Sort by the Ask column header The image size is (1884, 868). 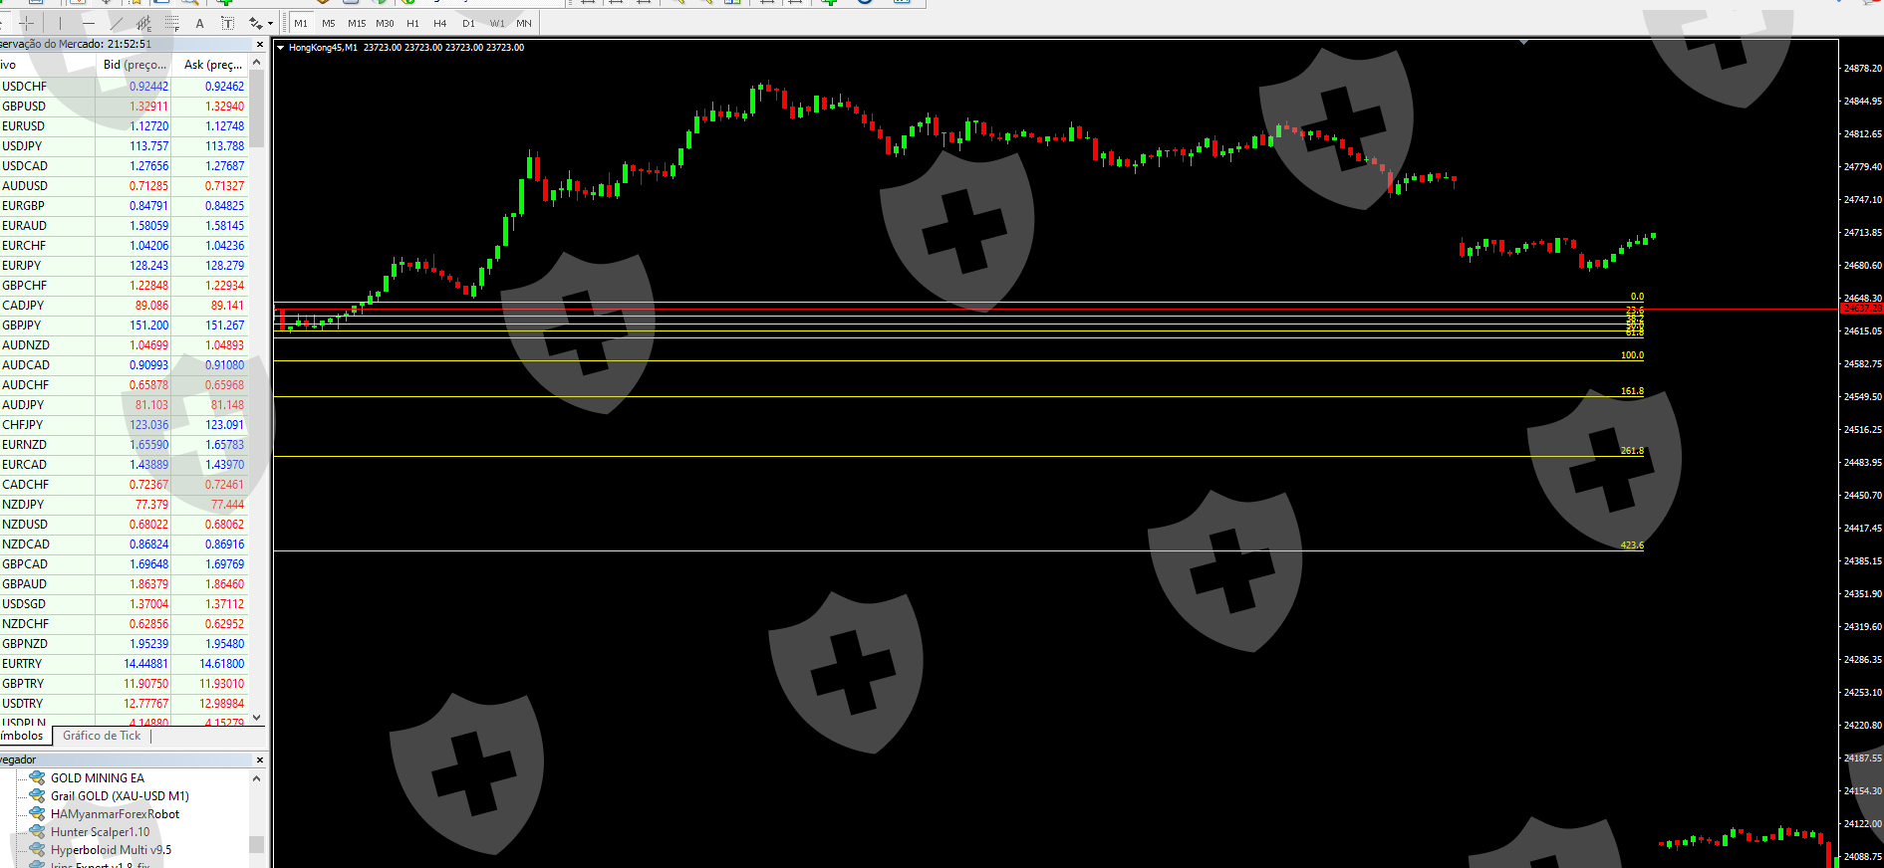pos(212,65)
